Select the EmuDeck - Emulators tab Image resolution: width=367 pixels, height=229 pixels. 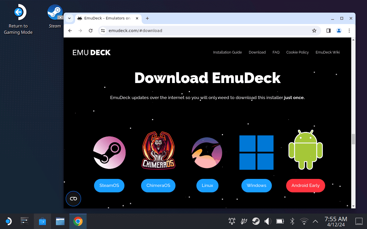click(x=108, y=18)
